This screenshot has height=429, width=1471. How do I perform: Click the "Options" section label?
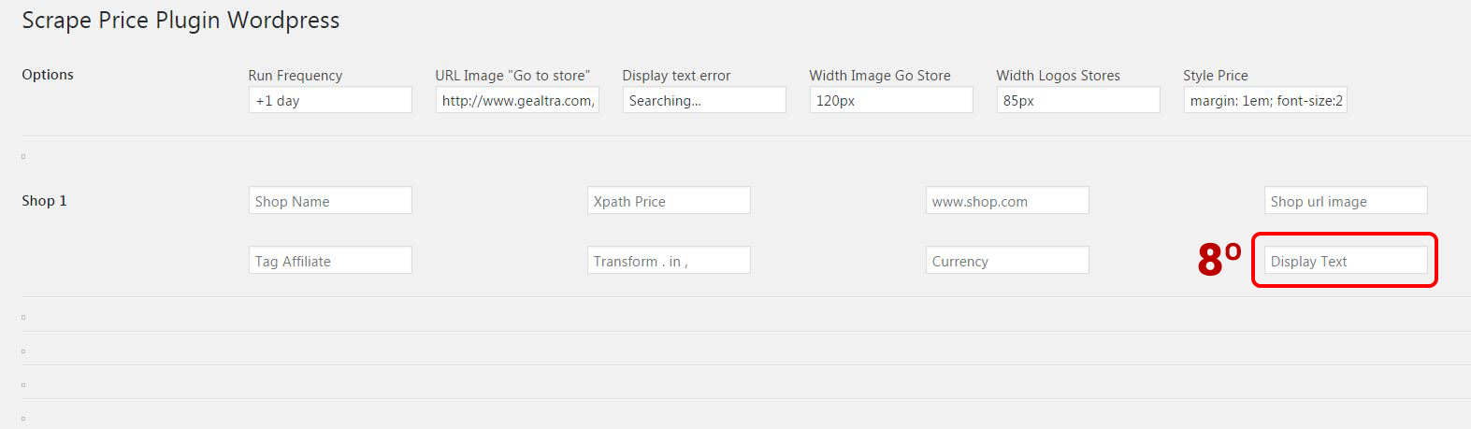point(48,75)
